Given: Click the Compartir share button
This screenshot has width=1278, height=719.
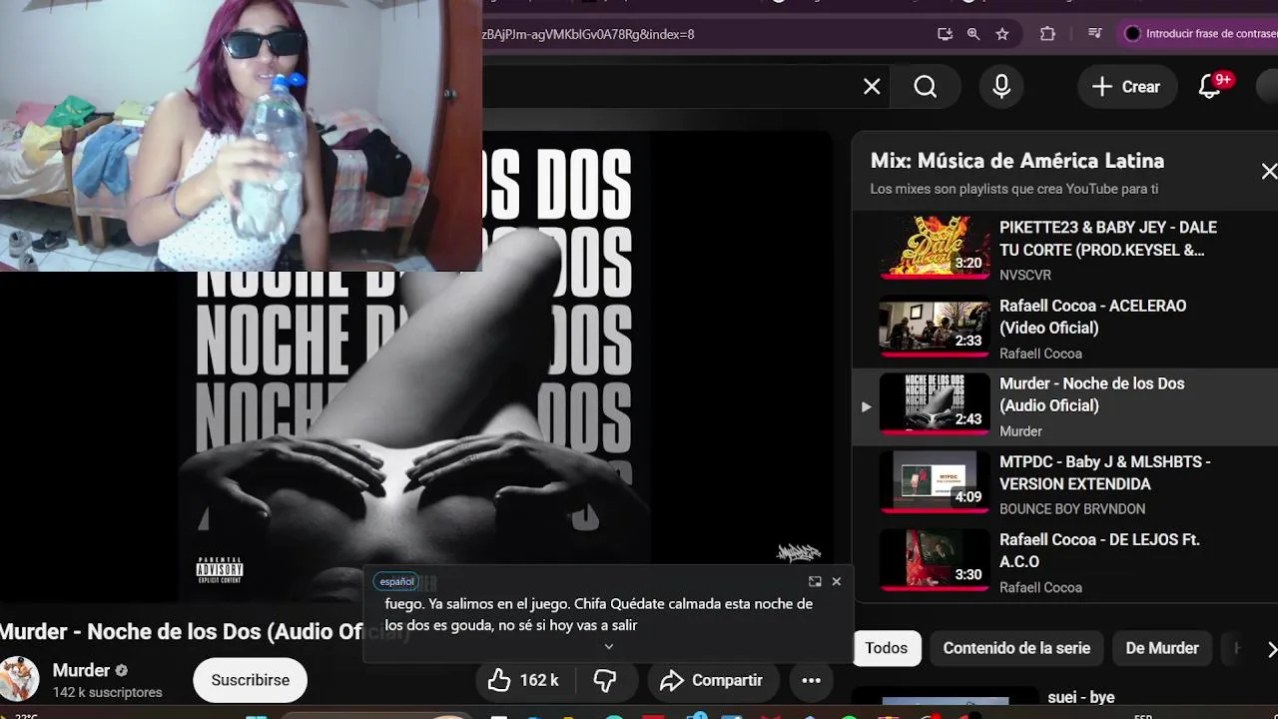Looking at the screenshot, I should coord(712,680).
